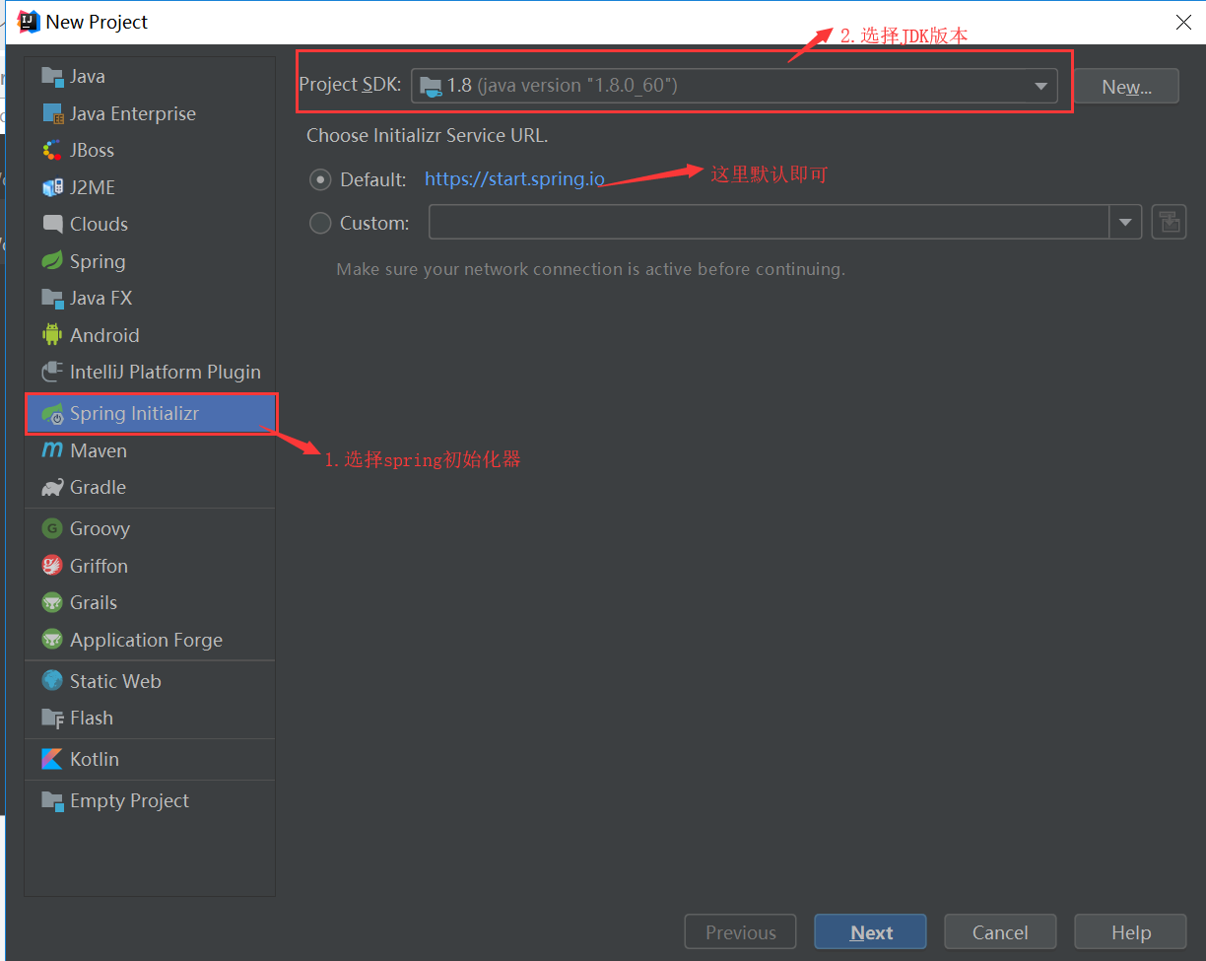Click the Project SDK label
The image size is (1206, 961).
click(x=350, y=85)
